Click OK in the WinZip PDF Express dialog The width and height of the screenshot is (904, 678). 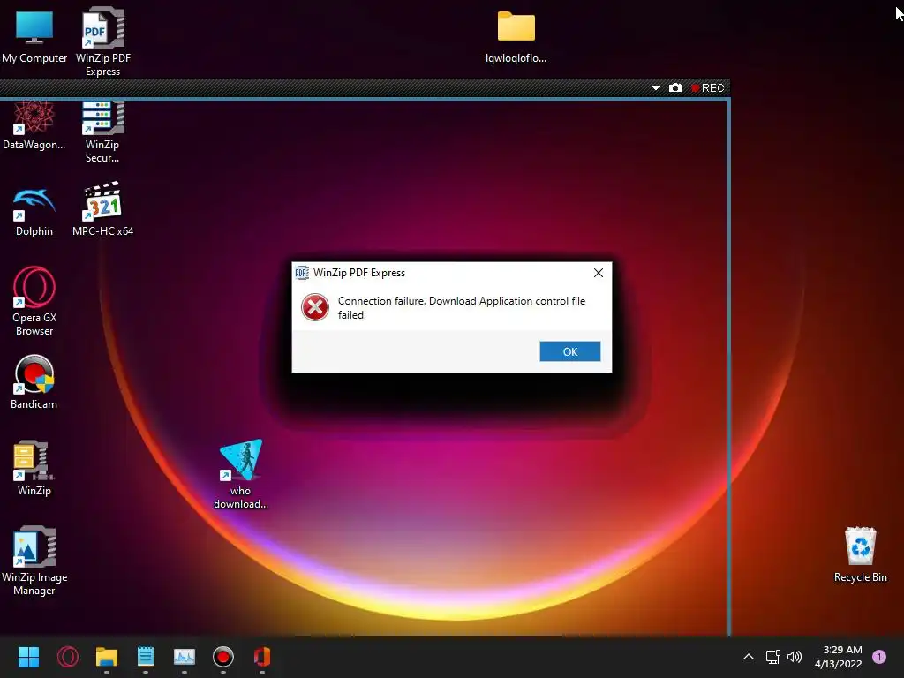(569, 351)
